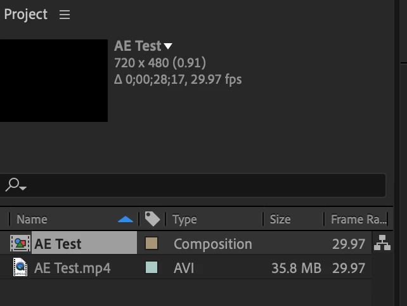Click the aqua label swatch of AE Test.mp4
Viewport: 407px width, 306px height.
[x=152, y=267]
